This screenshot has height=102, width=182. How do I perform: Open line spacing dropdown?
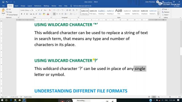(66, 14)
